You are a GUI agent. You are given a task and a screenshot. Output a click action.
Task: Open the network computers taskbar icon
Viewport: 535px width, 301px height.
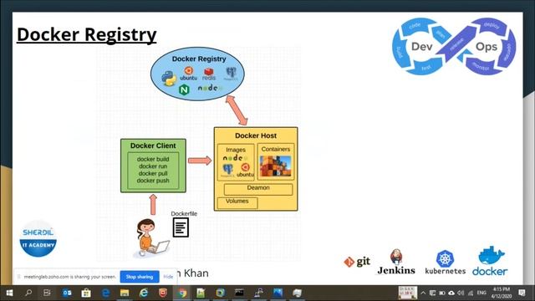click(x=258, y=293)
